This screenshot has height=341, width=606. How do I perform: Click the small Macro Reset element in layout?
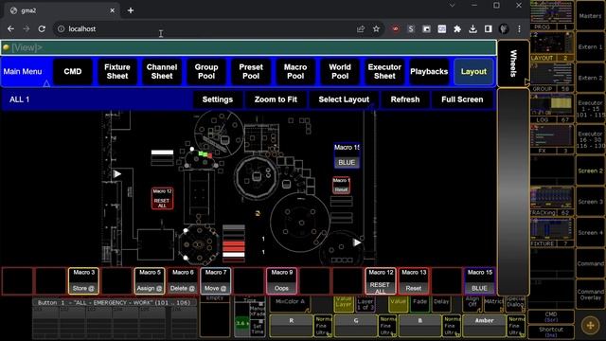coord(341,186)
